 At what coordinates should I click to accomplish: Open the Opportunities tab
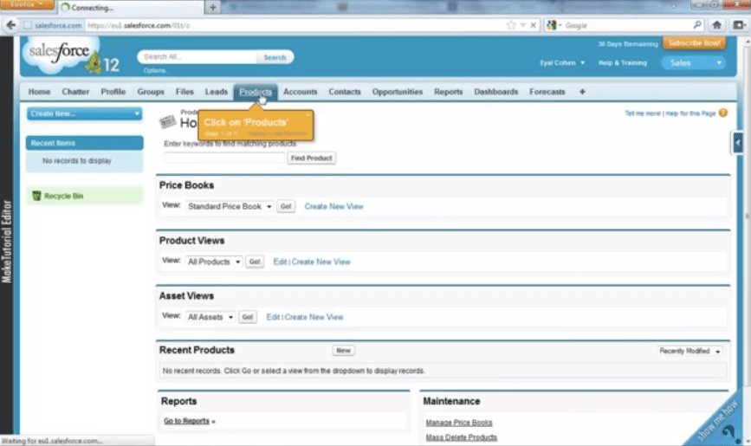397,92
